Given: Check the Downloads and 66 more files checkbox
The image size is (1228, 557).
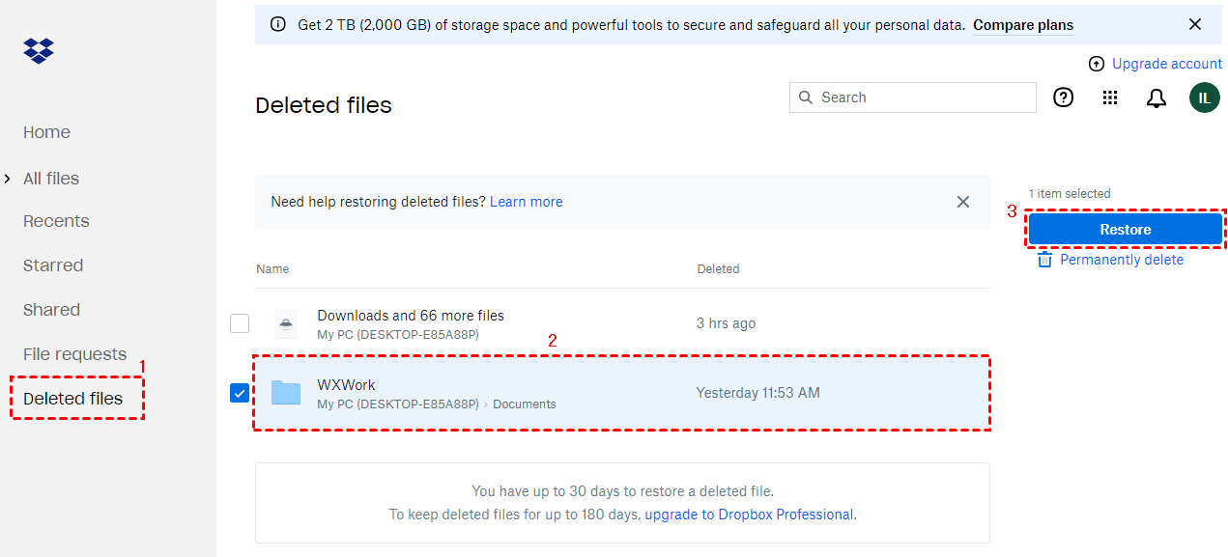Looking at the screenshot, I should (x=240, y=323).
